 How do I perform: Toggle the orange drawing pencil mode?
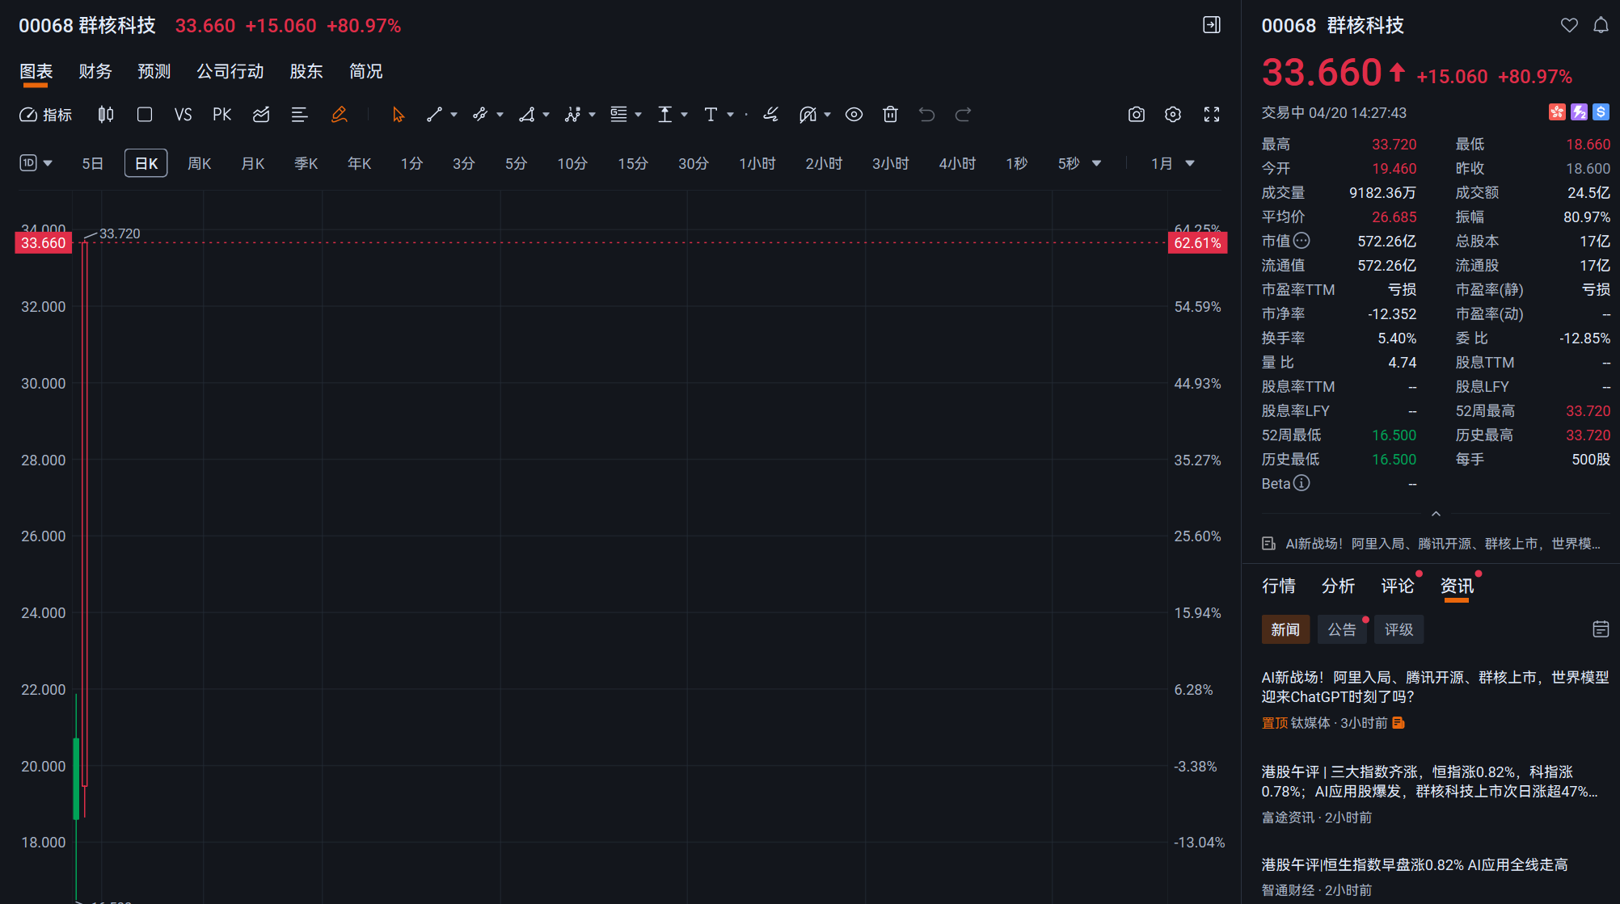(x=340, y=115)
